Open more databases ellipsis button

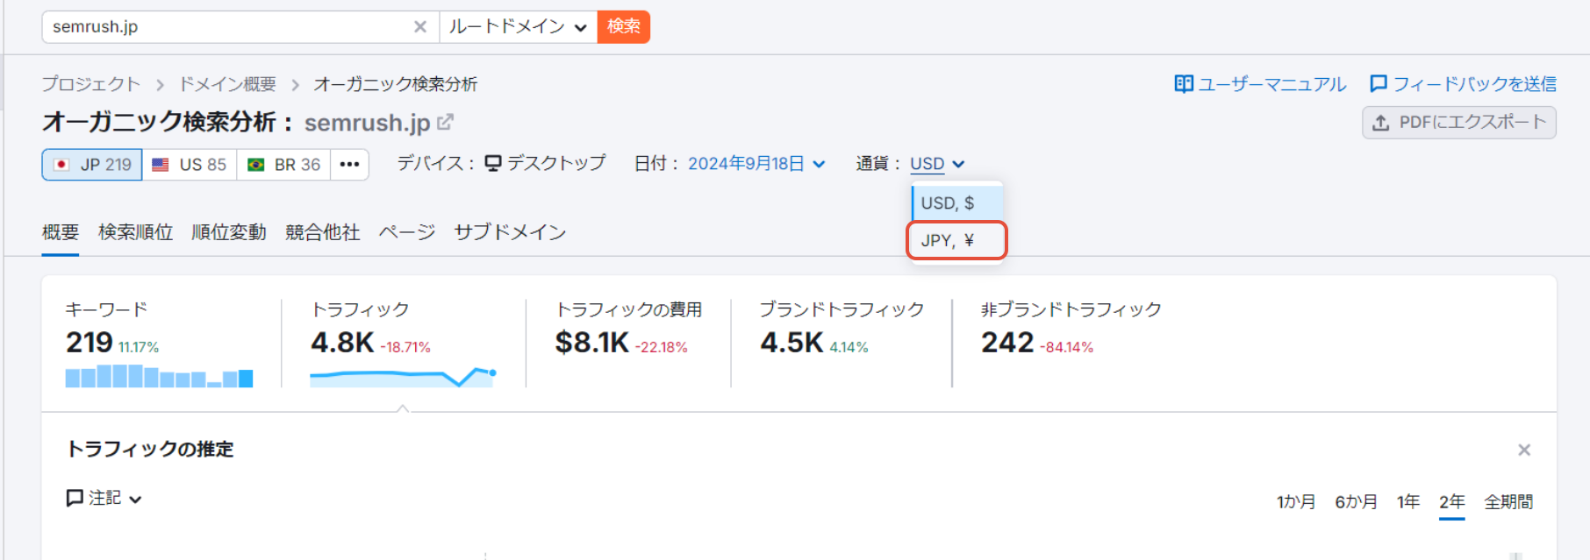349,165
